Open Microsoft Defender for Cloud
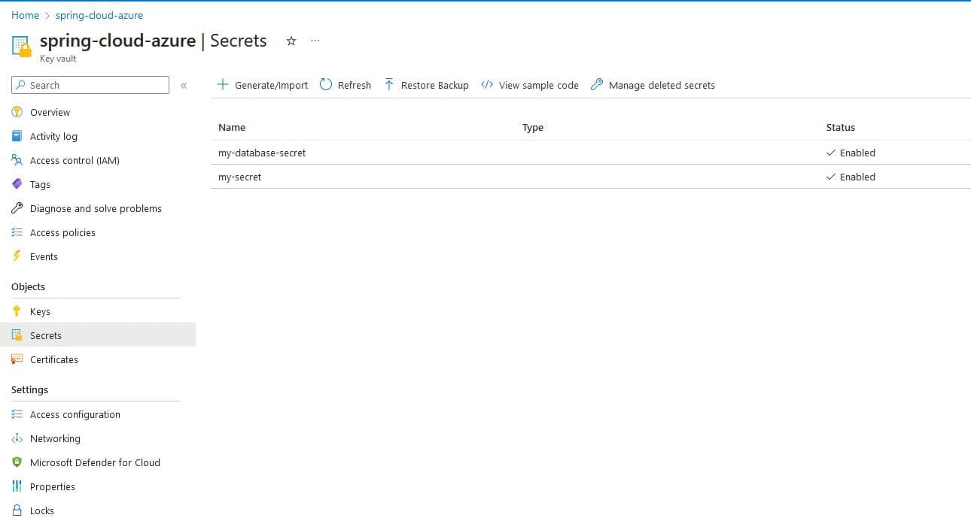 click(x=95, y=462)
